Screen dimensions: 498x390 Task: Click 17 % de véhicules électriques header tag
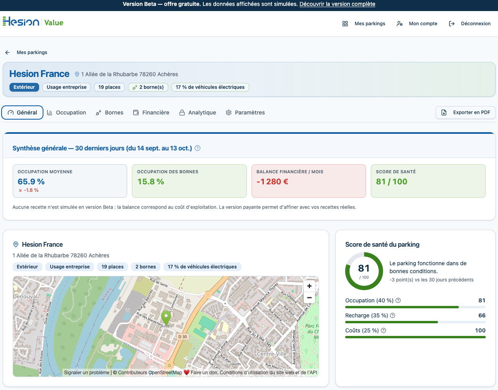coord(210,87)
